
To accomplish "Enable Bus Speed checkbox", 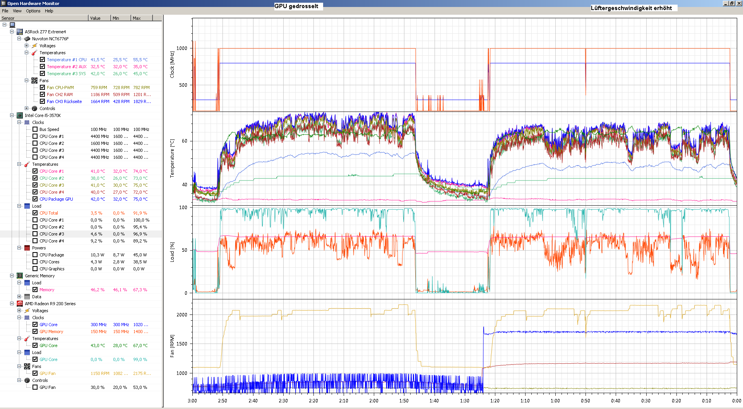I will pos(35,129).
